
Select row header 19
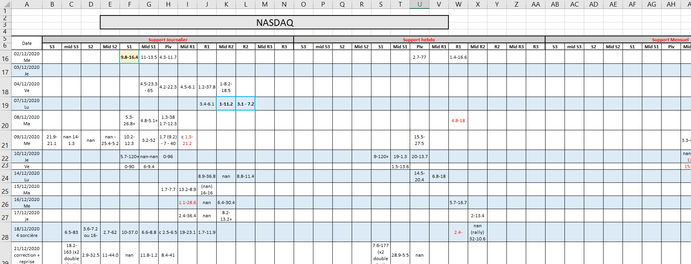pyautogui.click(x=5, y=104)
